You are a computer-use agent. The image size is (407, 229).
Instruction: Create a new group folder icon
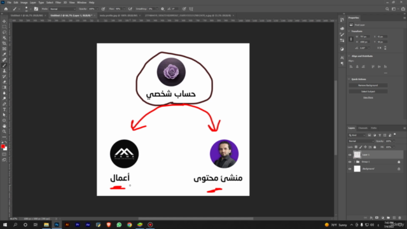pos(389,218)
